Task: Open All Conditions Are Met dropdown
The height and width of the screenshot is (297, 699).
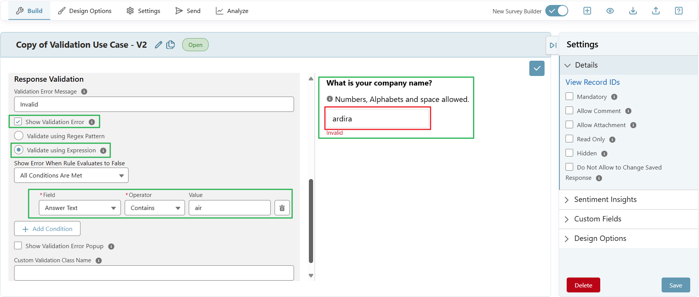Action: pos(71,176)
